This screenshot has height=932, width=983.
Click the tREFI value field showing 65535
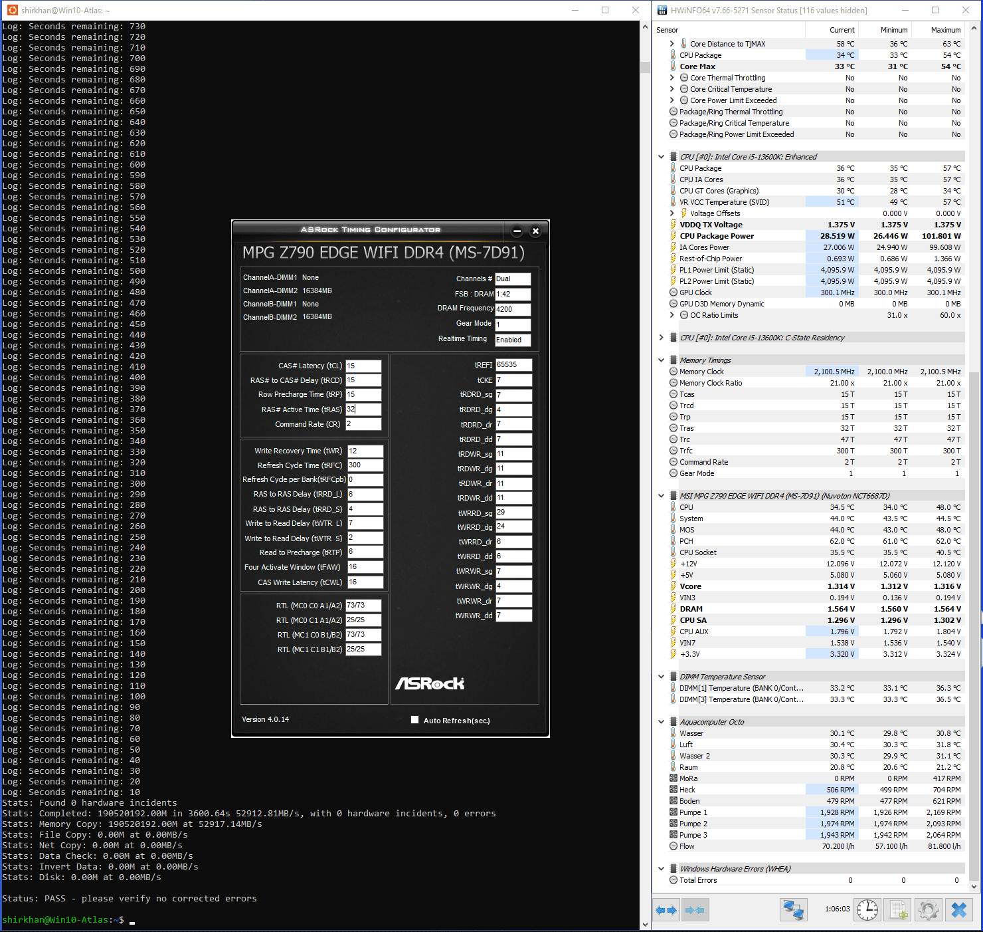click(x=514, y=365)
